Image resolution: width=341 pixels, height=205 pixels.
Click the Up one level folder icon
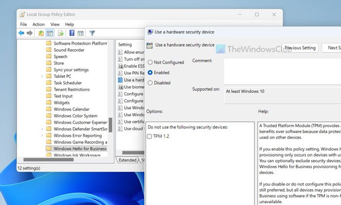point(41,33)
